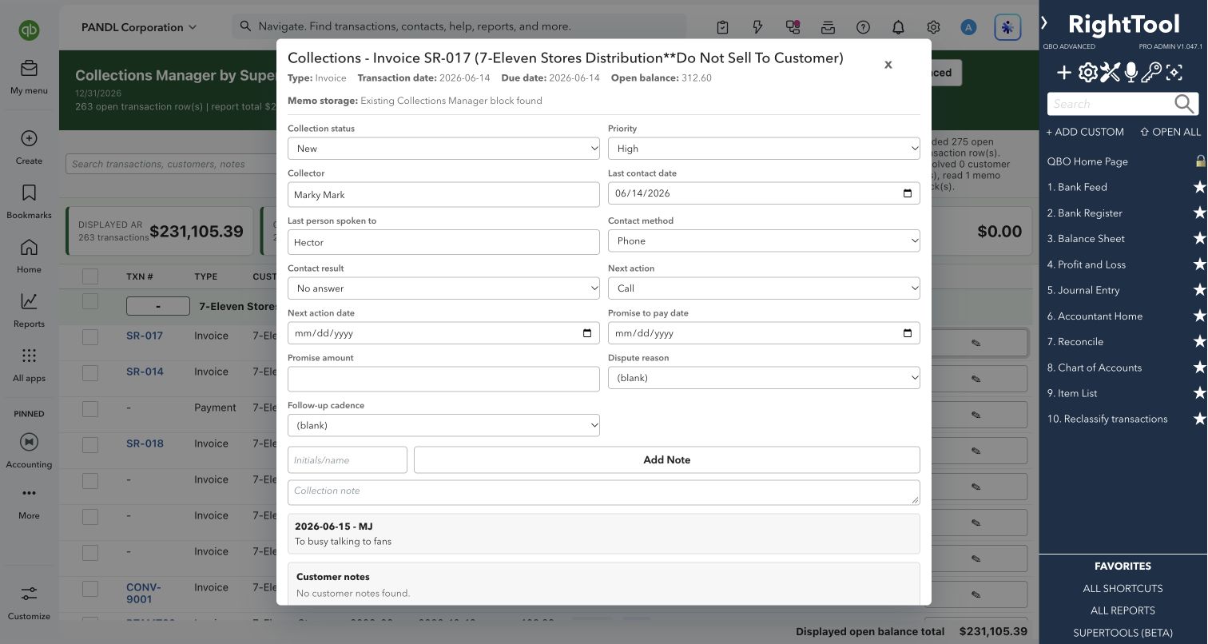This screenshot has width=1208, height=644.
Task: Open Contact result dropdown
Action: pyautogui.click(x=443, y=288)
